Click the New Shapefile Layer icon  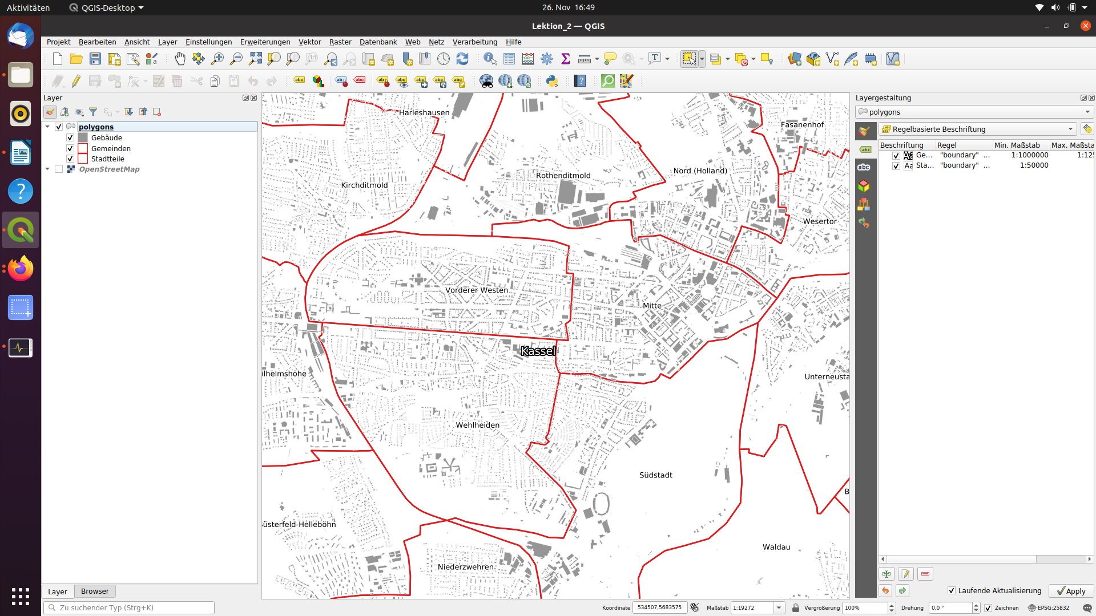832,59
